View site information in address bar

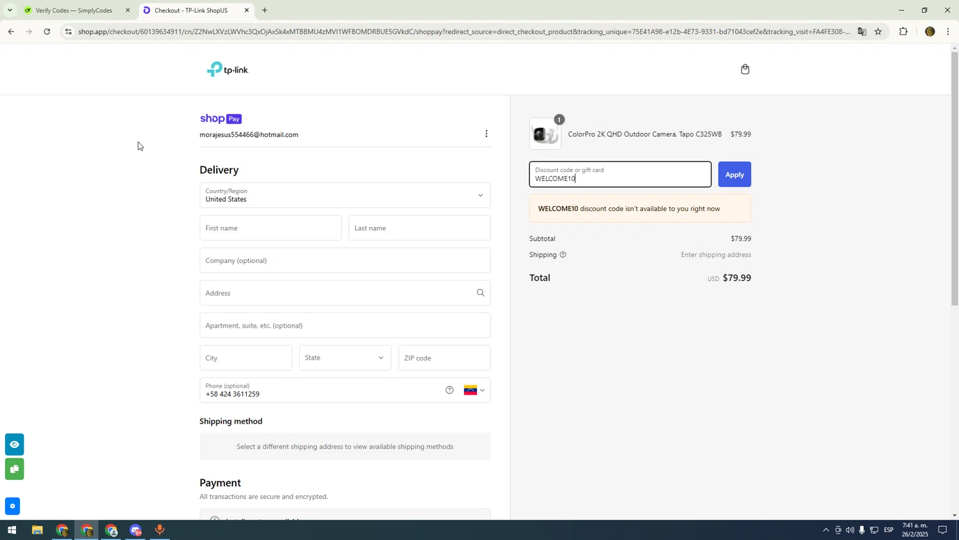point(68,31)
